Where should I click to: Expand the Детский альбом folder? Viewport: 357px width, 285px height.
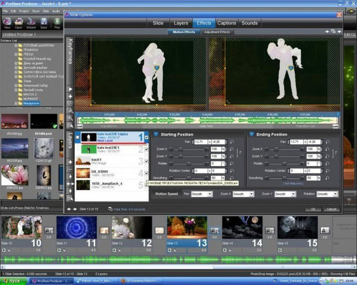(16, 67)
